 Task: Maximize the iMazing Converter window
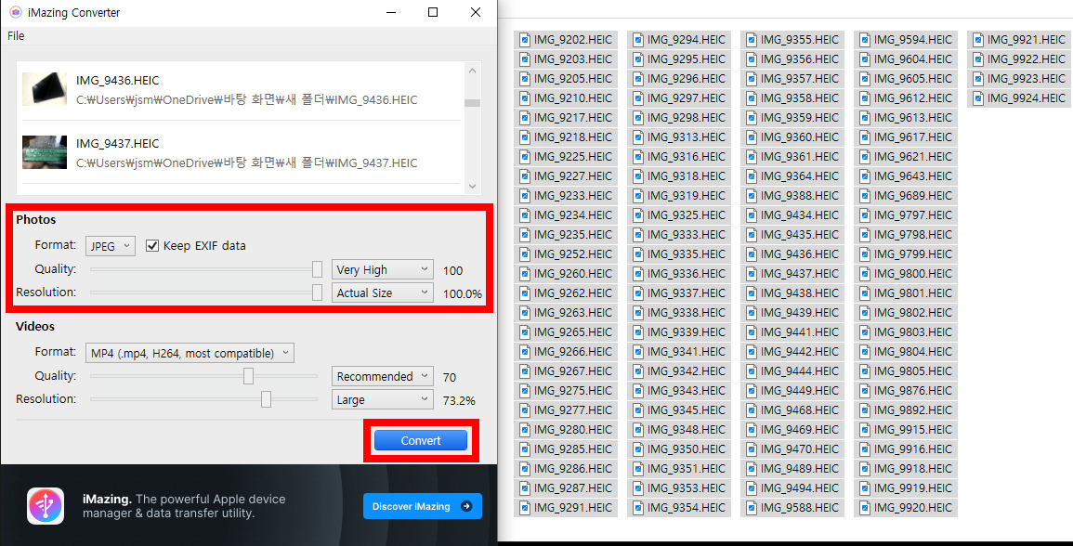point(433,12)
